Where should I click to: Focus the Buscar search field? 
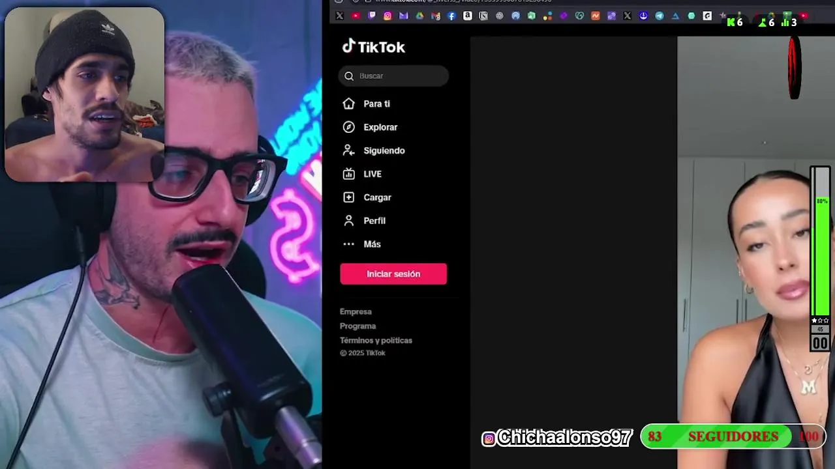pyautogui.click(x=393, y=76)
